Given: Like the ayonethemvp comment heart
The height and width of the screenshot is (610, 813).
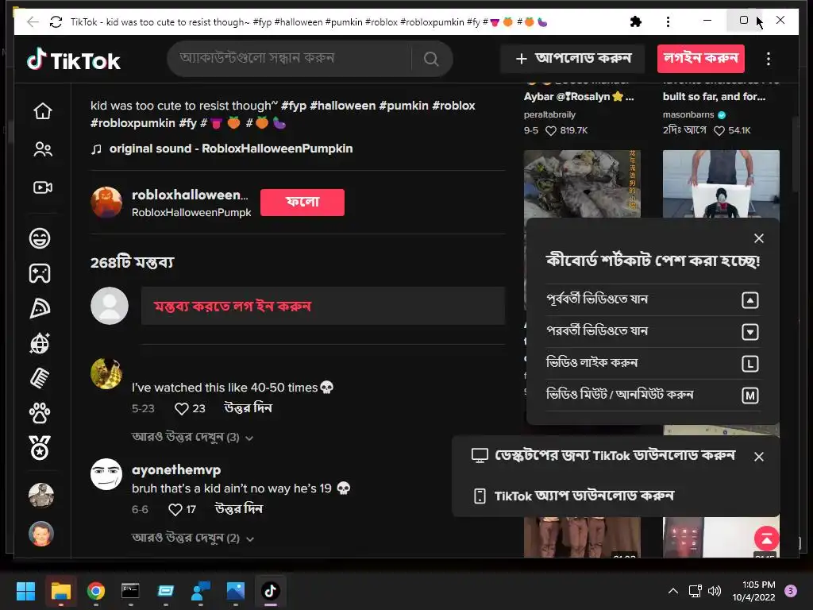Looking at the screenshot, I should pos(175,509).
